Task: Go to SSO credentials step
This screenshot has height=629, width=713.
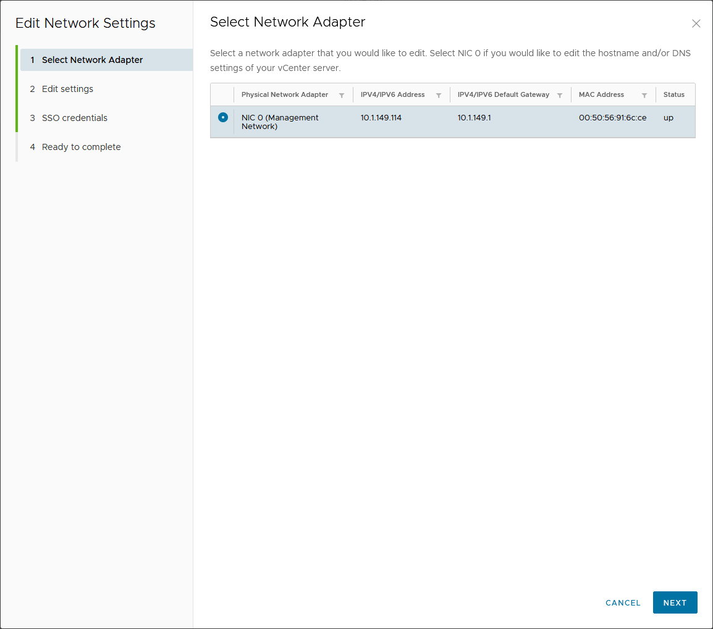Action: click(x=74, y=118)
